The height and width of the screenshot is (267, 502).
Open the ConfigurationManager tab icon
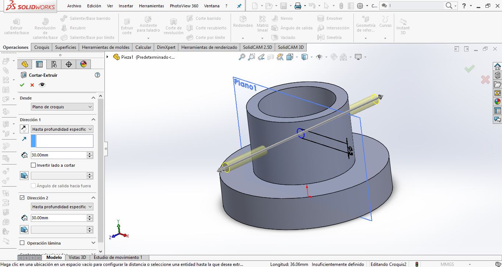(x=54, y=64)
